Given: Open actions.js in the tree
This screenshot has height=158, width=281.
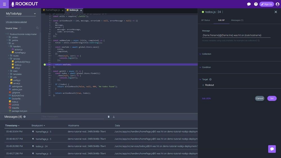Looking at the screenshot, I should click(19, 50).
